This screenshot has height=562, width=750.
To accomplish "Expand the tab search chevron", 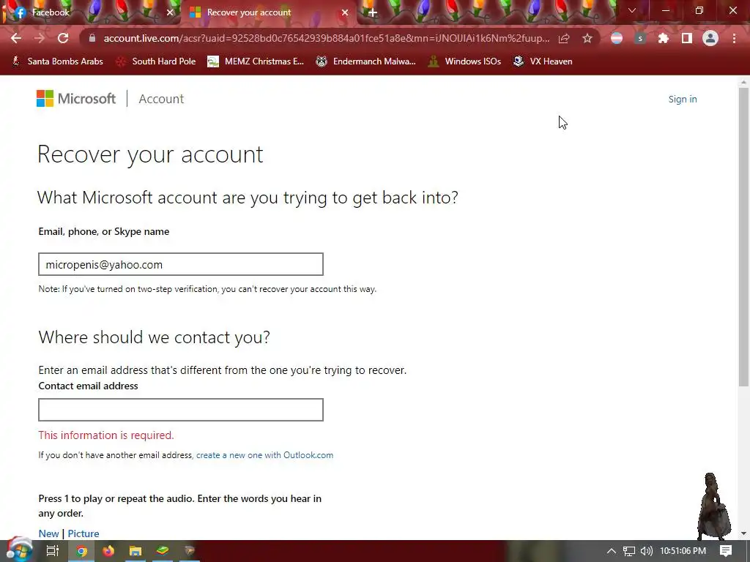I will coord(632,10).
